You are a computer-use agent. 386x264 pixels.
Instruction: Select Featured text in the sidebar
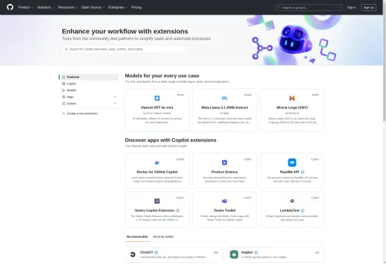[73, 77]
